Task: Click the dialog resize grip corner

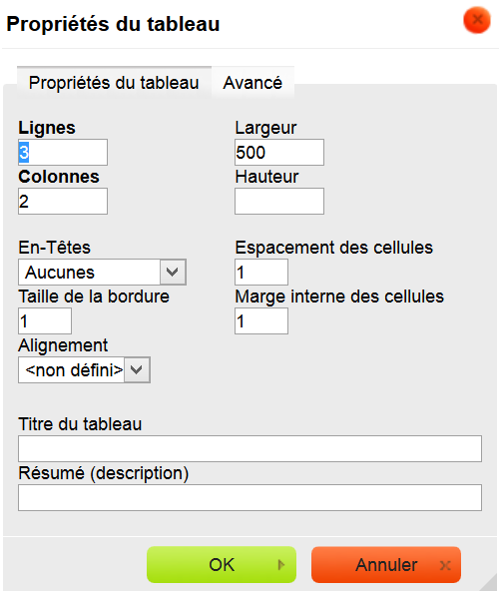Action: (x=489, y=582)
